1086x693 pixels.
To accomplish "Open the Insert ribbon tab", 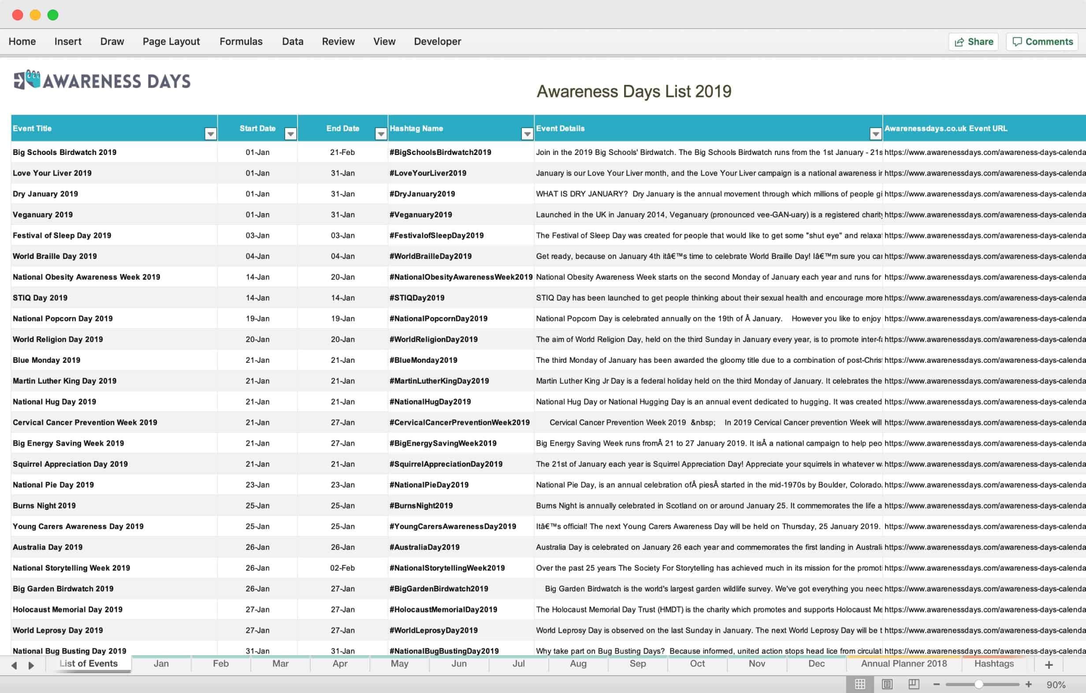I will (67, 41).
